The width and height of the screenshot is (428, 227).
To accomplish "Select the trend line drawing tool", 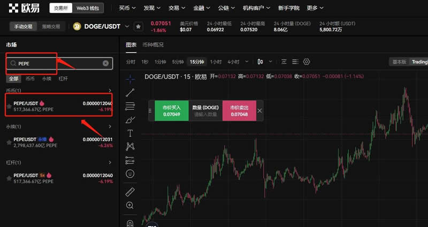I will 130,92.
